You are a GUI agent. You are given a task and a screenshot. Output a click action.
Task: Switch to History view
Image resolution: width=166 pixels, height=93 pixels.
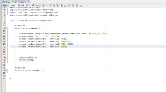point(12,5)
